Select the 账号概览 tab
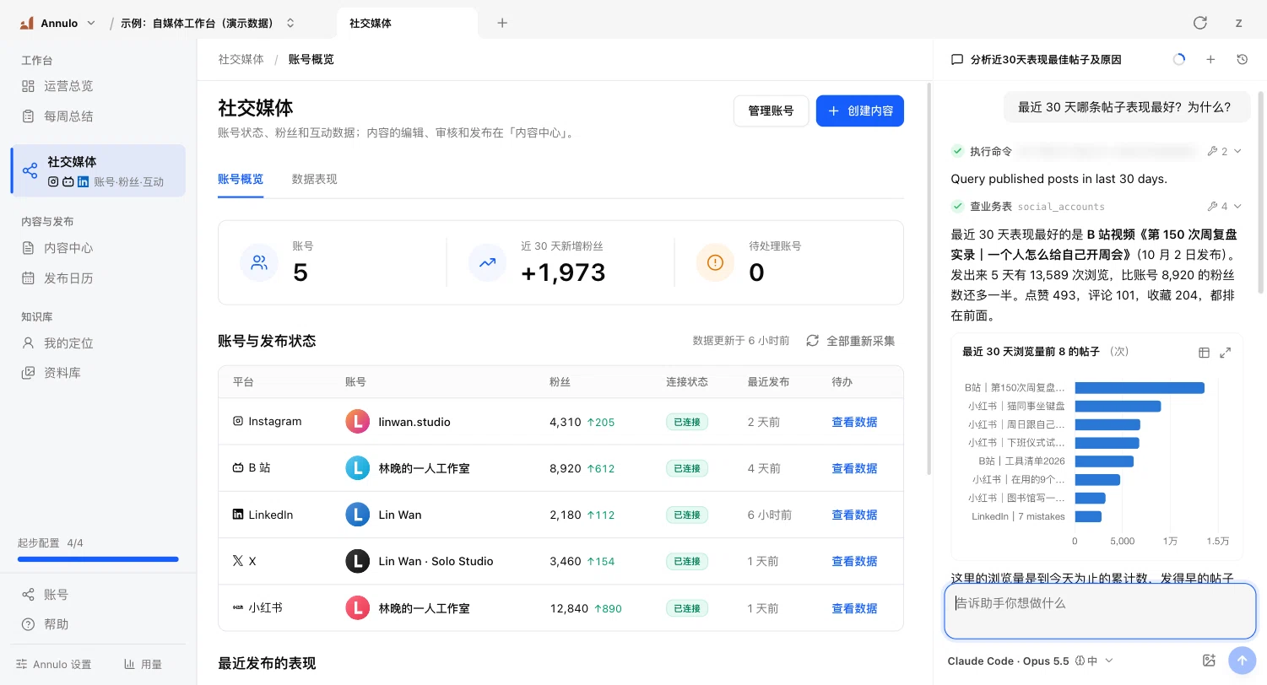The image size is (1267, 685). (x=241, y=179)
